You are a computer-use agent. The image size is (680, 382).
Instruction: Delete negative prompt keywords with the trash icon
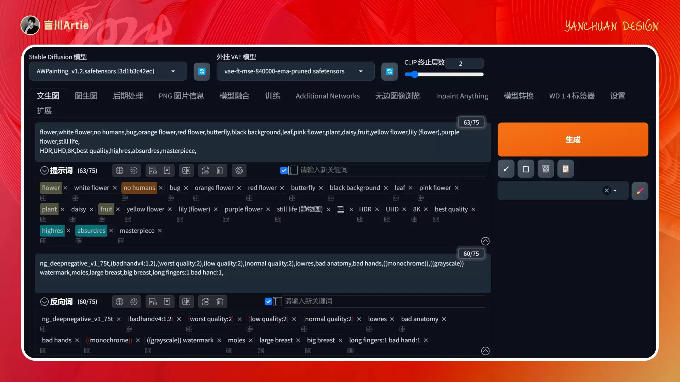click(x=220, y=302)
